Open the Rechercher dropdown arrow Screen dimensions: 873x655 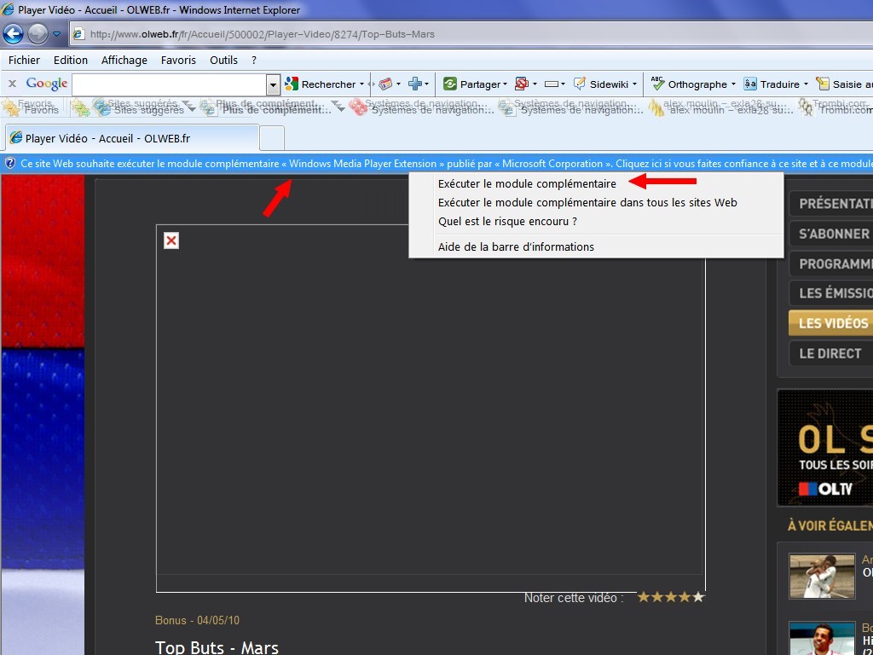pos(361,84)
